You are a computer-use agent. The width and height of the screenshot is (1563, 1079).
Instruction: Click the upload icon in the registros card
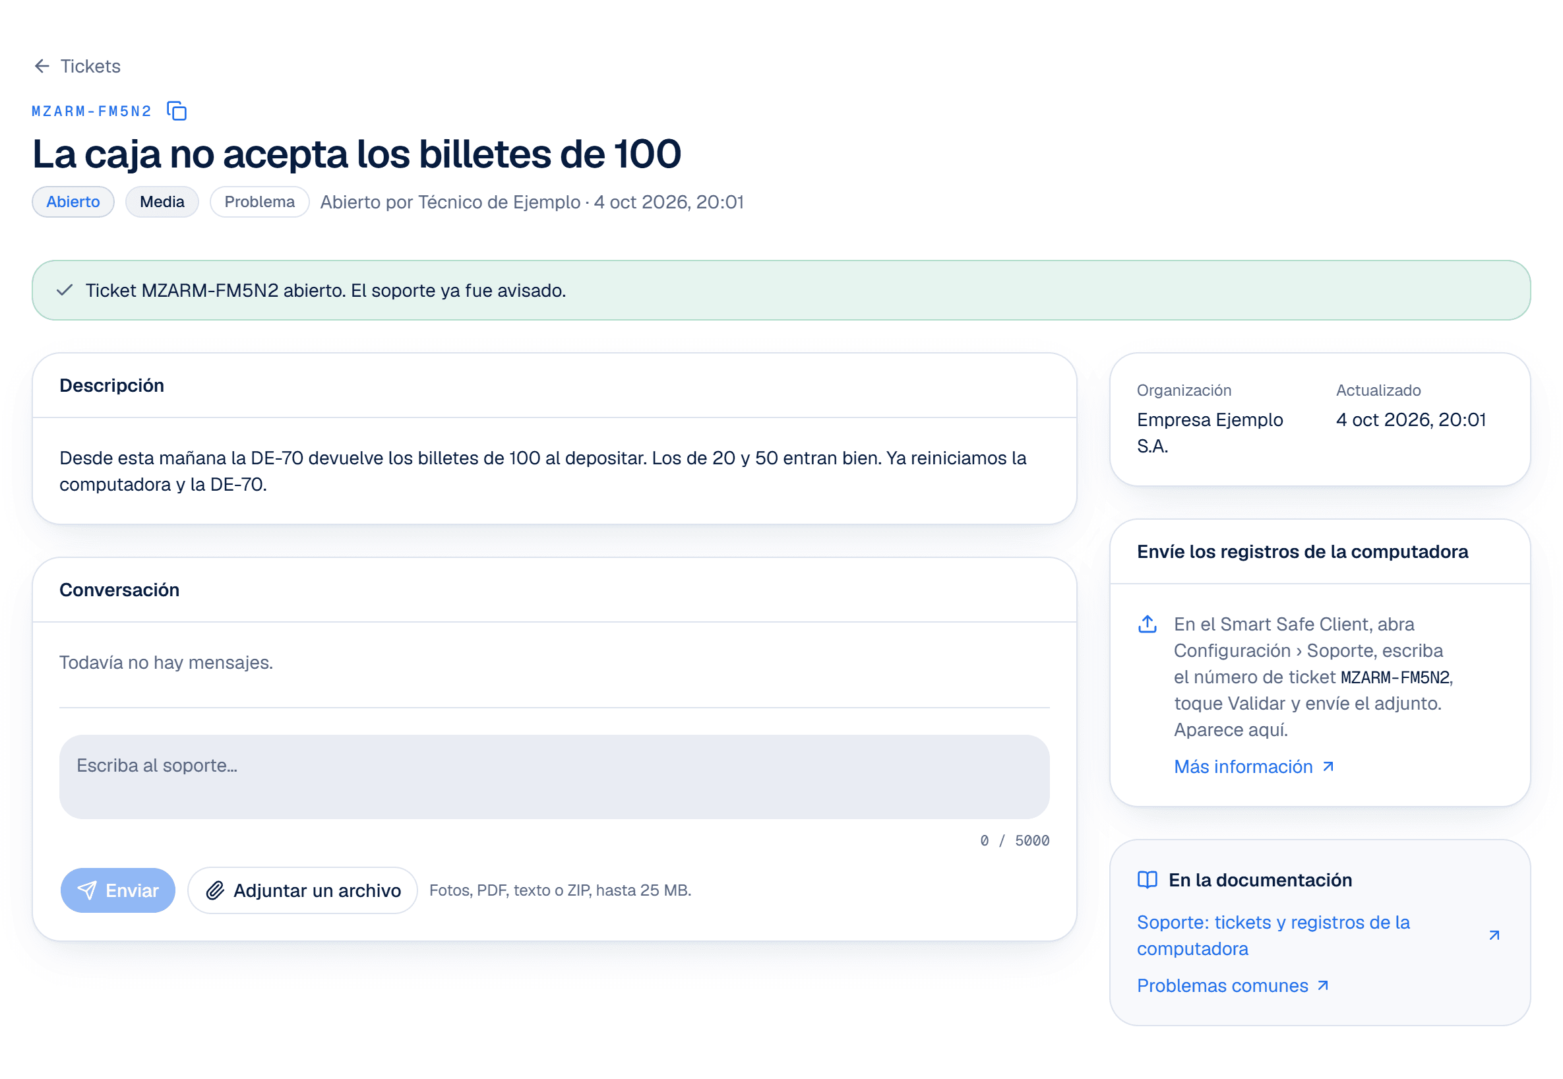pos(1148,624)
